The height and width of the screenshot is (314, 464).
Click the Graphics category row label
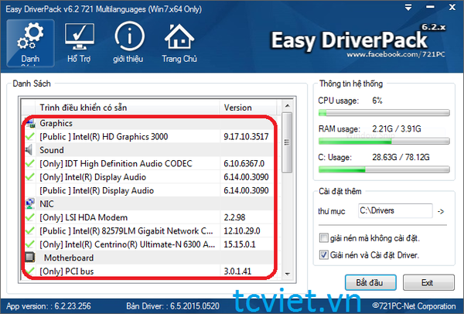click(x=56, y=123)
